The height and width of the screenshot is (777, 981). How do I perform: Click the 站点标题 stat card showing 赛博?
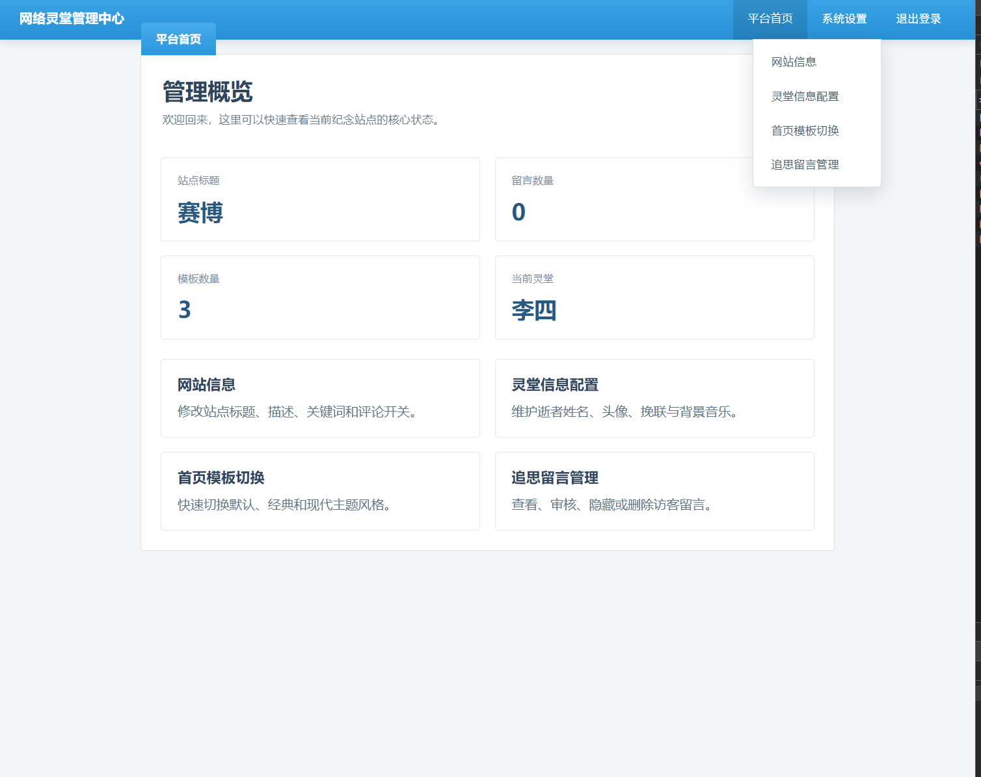(320, 199)
